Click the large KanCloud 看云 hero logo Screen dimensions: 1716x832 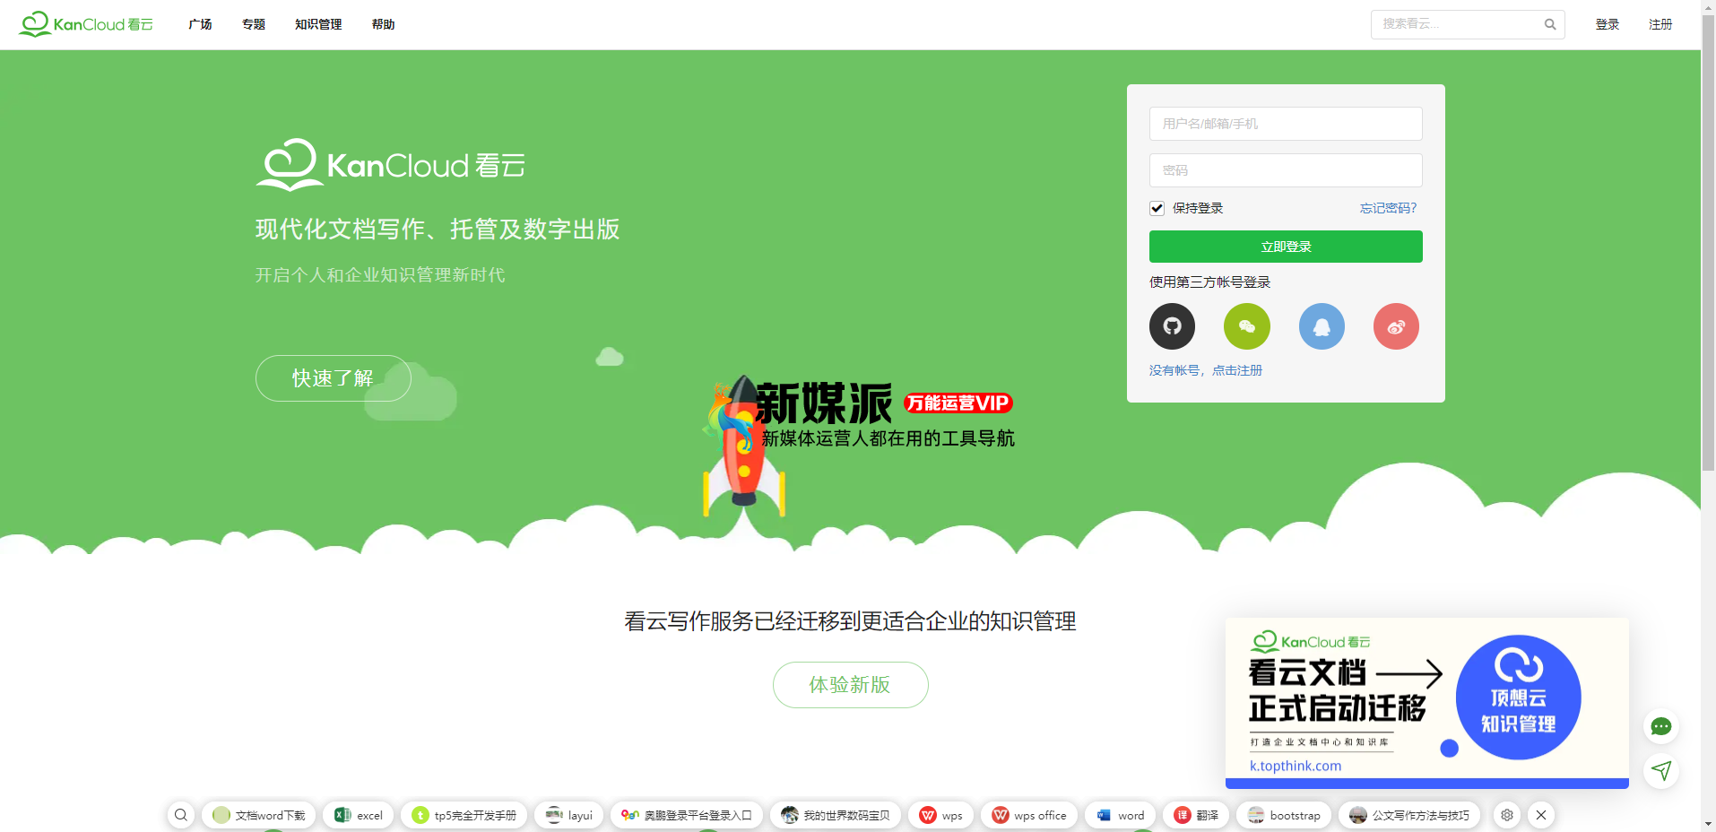coord(391,165)
